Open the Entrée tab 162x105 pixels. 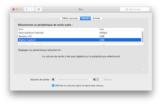click(x=96, y=18)
